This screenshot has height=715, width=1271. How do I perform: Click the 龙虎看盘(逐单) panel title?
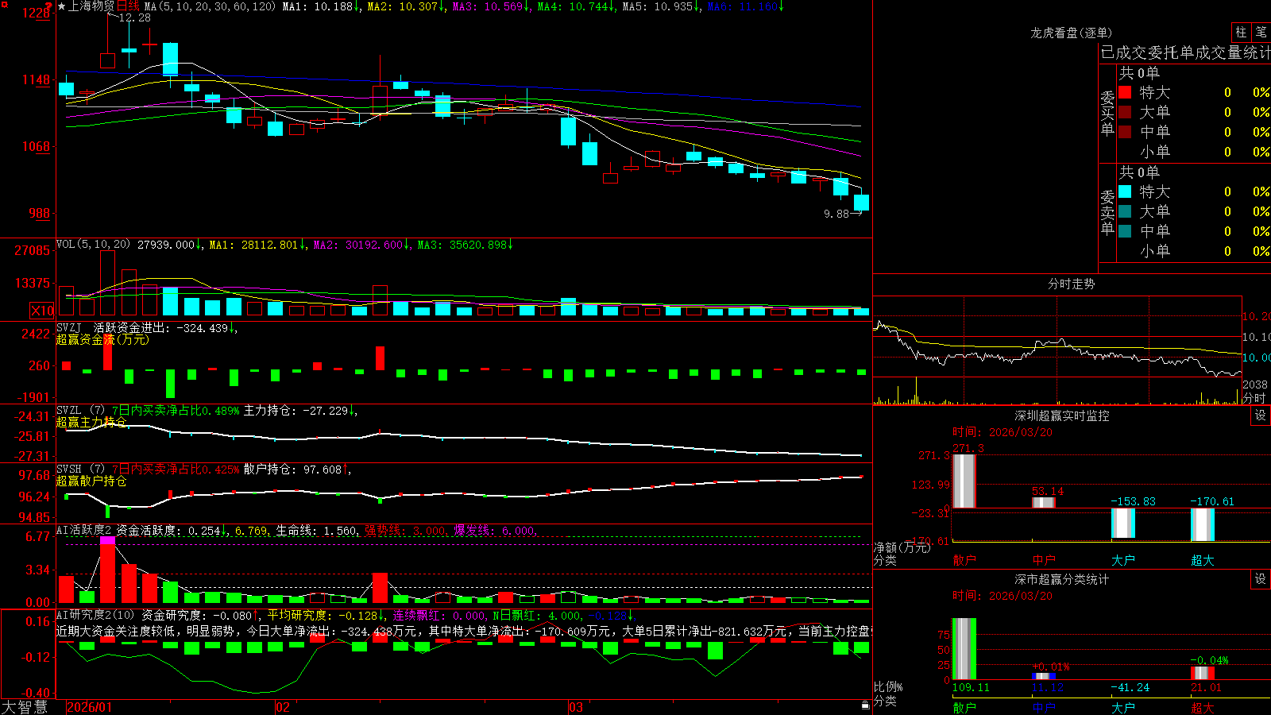pyautogui.click(x=1072, y=33)
